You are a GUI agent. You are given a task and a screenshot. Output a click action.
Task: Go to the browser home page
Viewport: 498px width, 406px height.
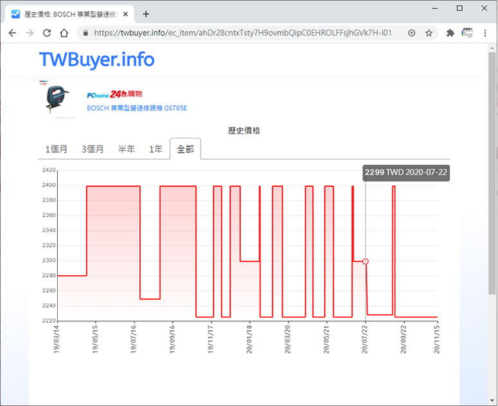(x=64, y=33)
